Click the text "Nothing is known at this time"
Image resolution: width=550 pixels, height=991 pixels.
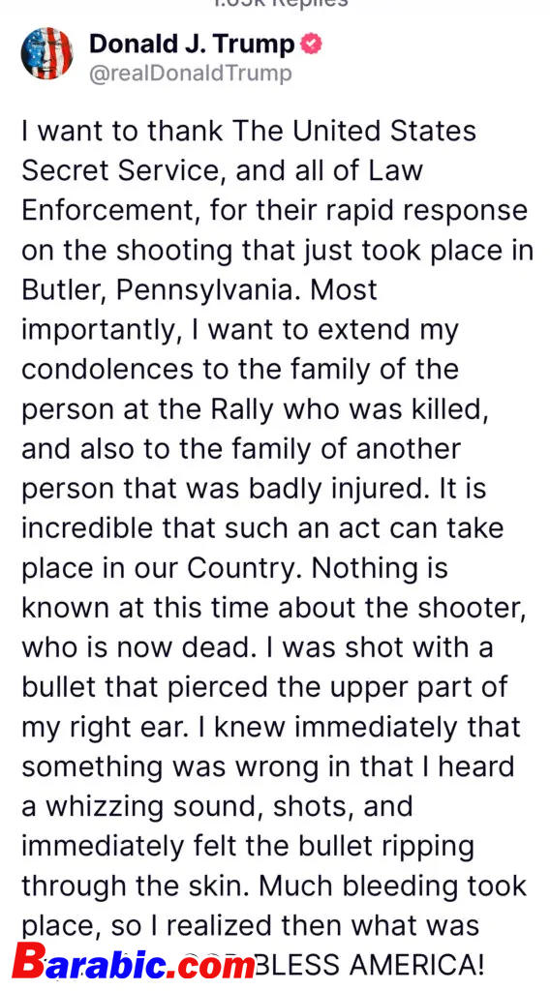(235, 588)
